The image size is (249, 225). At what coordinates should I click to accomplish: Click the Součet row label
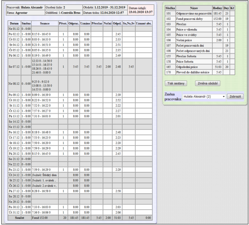[x=20, y=218]
